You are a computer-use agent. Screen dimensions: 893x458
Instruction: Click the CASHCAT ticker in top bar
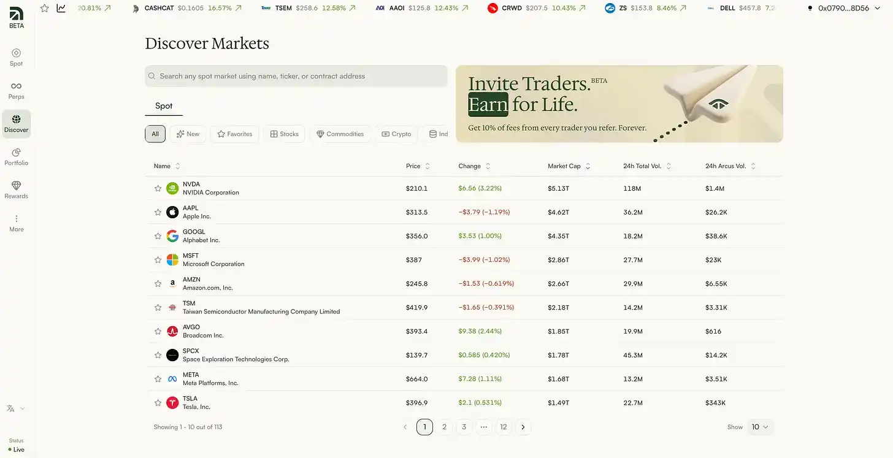coord(187,8)
